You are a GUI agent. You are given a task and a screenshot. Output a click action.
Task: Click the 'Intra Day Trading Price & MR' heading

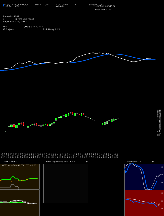pos(60,162)
